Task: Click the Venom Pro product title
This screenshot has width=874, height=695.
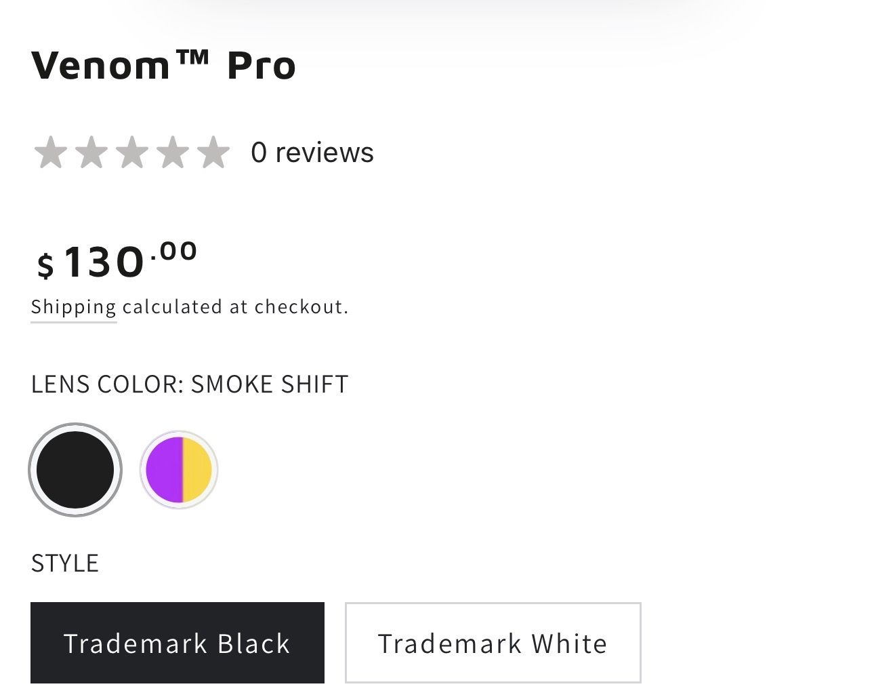Action: pos(163,66)
